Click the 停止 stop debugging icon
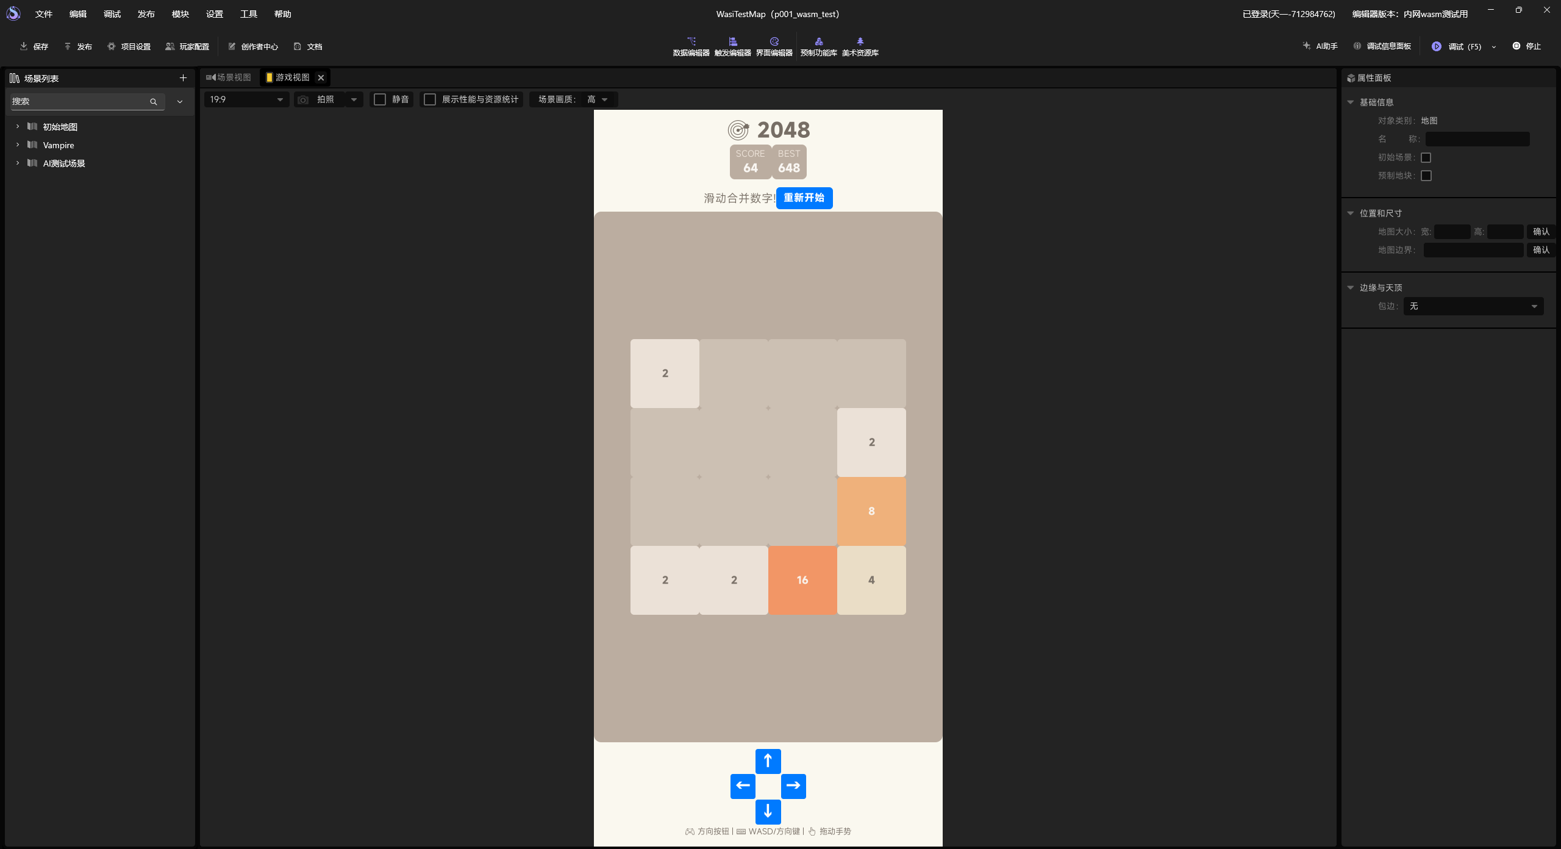This screenshot has width=1561, height=849. click(1516, 46)
